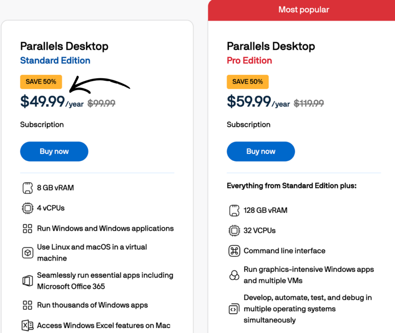Select the 128 GB vRAM icon
This screenshot has width=395, height=333.
(234, 210)
